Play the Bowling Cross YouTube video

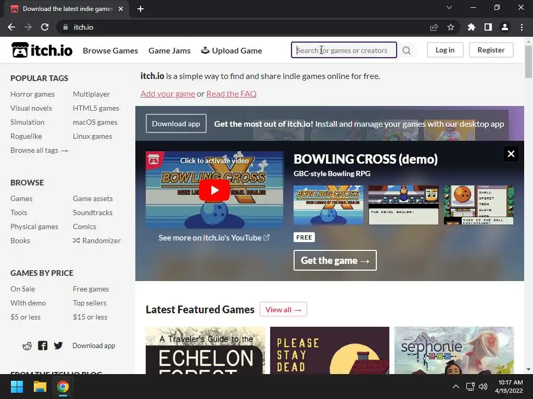pos(214,190)
